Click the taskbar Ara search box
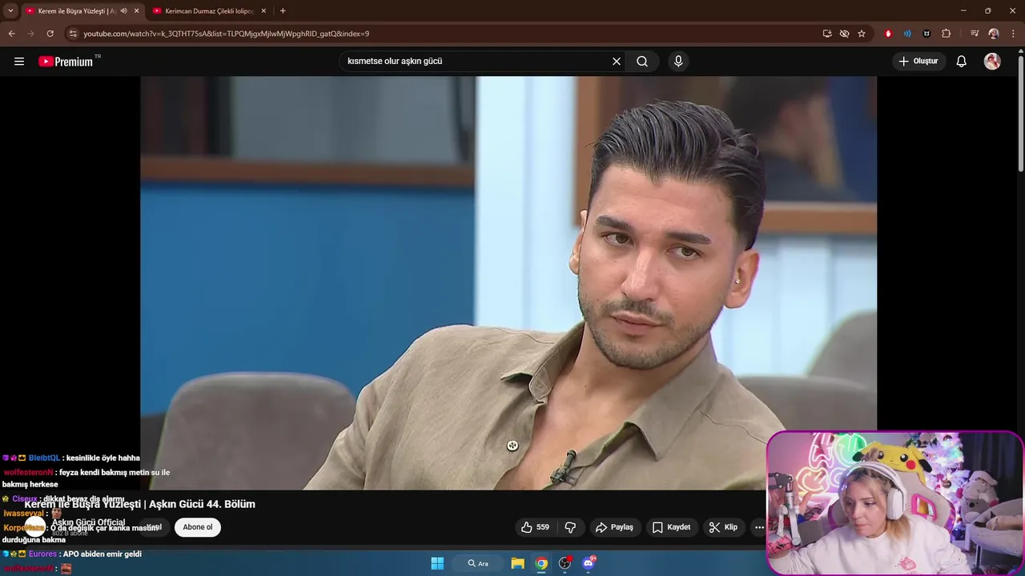 (478, 563)
